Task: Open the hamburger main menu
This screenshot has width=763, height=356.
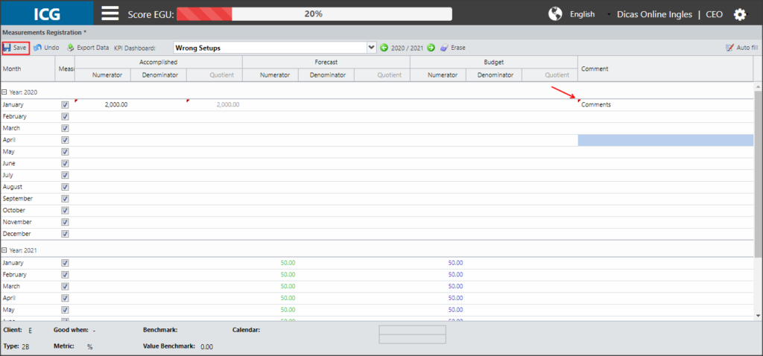Action: tap(110, 13)
